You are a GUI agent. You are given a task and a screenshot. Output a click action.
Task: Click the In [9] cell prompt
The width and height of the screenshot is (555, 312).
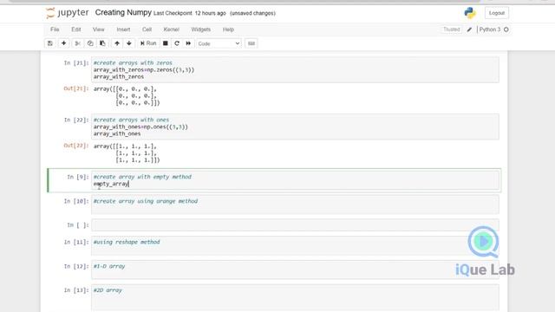point(77,177)
